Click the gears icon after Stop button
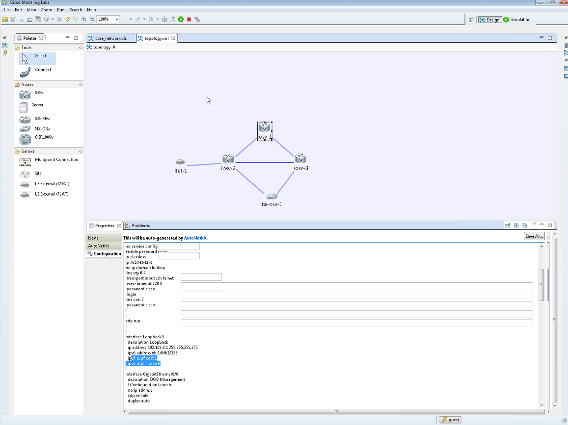 197,19
